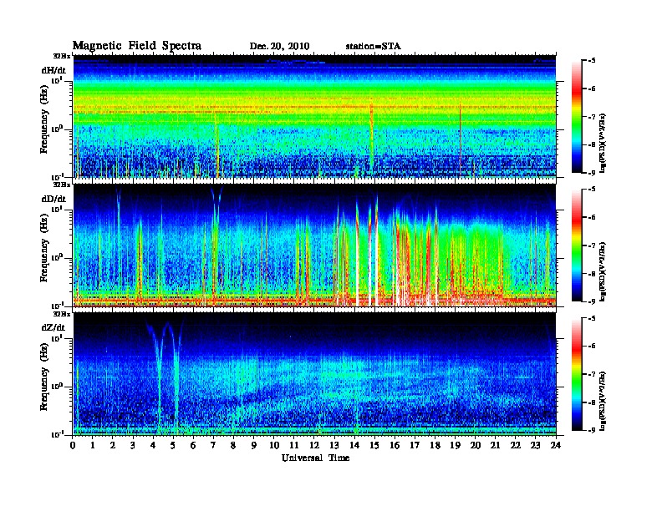
Task: Click the '-5' label on the dH/dt colorbar
Action: 591,61
